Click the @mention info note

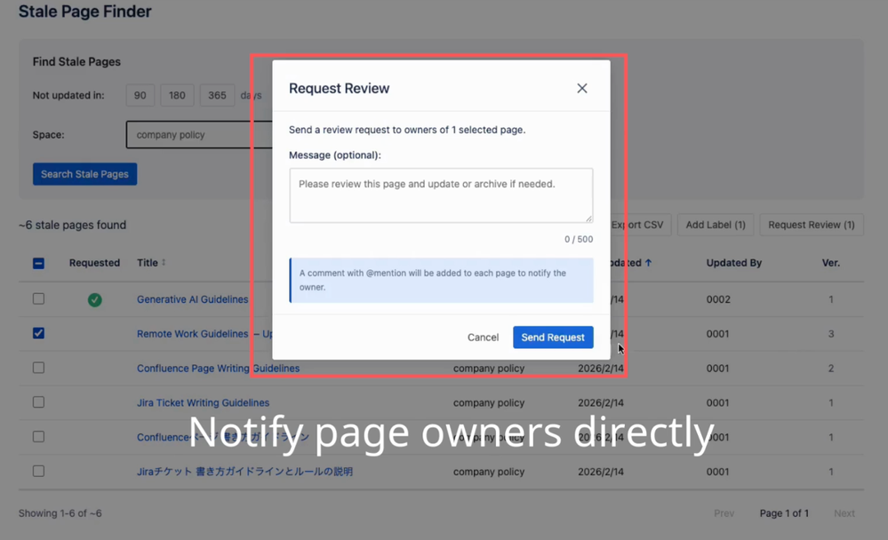click(x=441, y=280)
